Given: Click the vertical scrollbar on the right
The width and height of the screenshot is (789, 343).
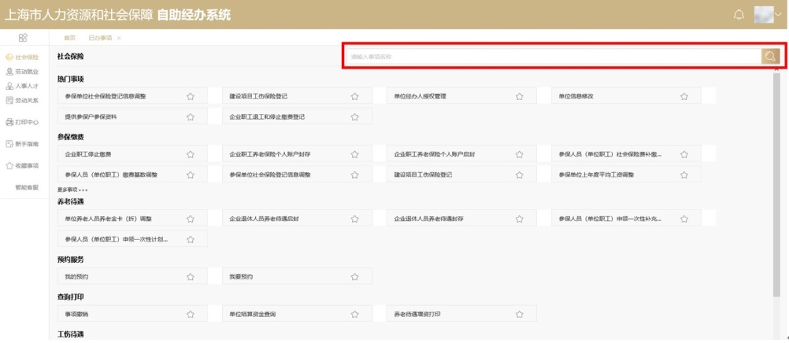Looking at the screenshot, I should [776, 182].
